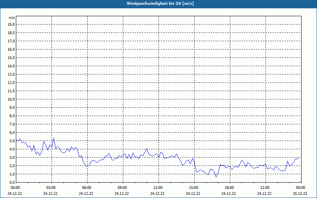The image size is (317, 198).
Task: Click the curve's dip at 06:00
Action: click(x=87, y=166)
